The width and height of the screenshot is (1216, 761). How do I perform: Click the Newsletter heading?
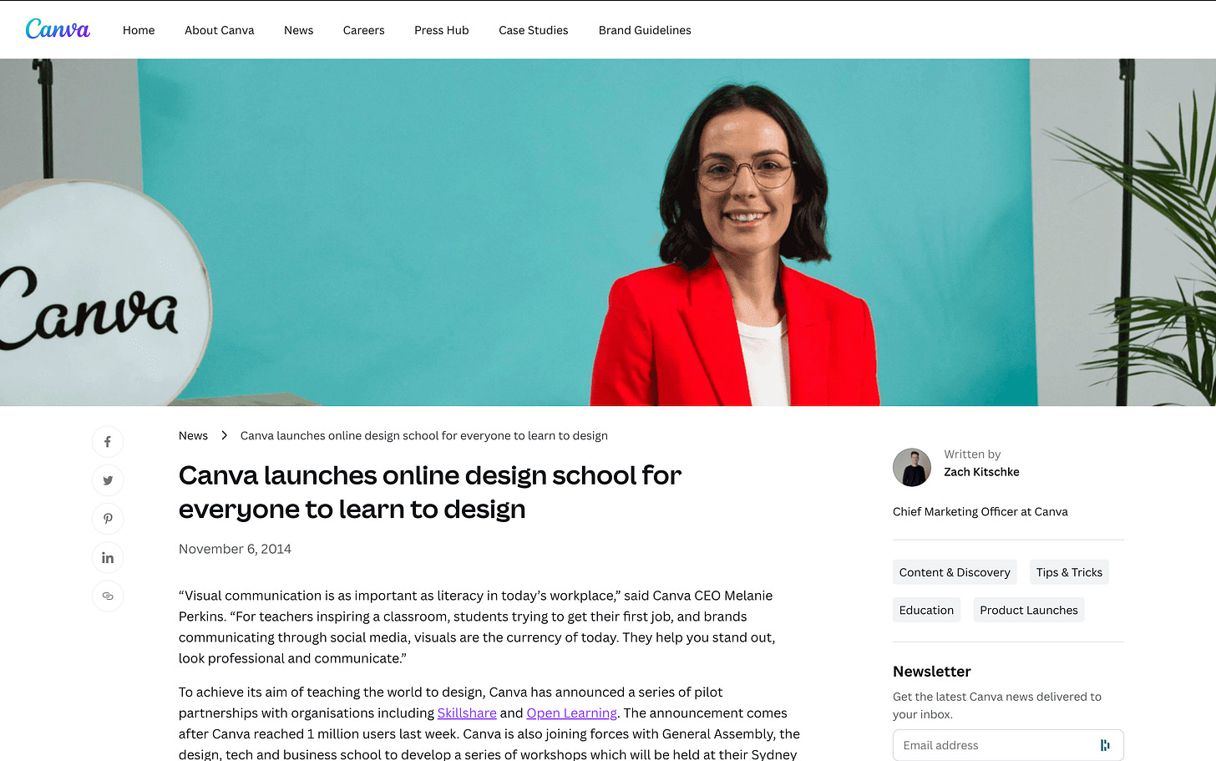click(x=932, y=672)
